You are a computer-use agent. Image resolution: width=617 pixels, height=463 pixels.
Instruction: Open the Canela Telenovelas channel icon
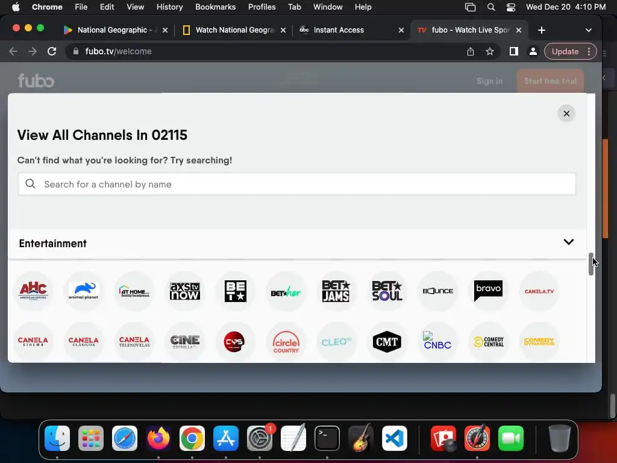click(134, 342)
